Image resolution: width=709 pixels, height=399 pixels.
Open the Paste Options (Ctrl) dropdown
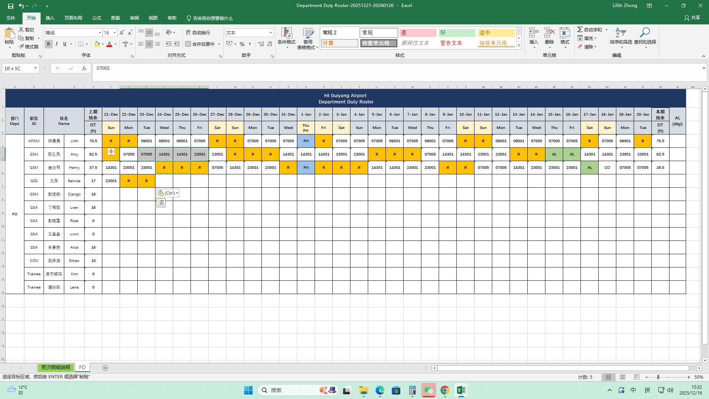(168, 193)
